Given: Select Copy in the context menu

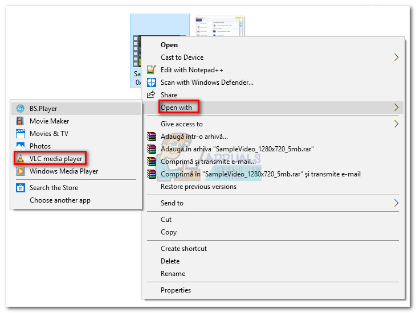Looking at the screenshot, I should pos(273,232).
